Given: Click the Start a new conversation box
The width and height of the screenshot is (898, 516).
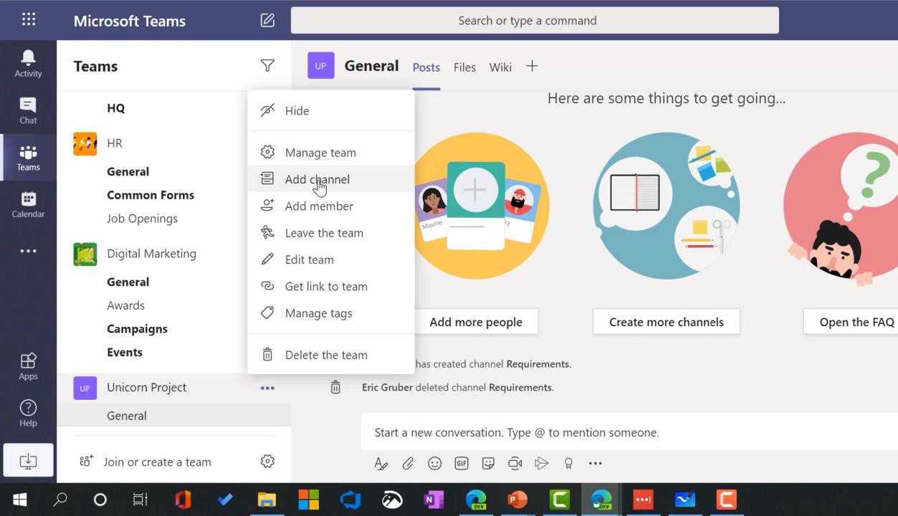Looking at the screenshot, I should (629, 432).
